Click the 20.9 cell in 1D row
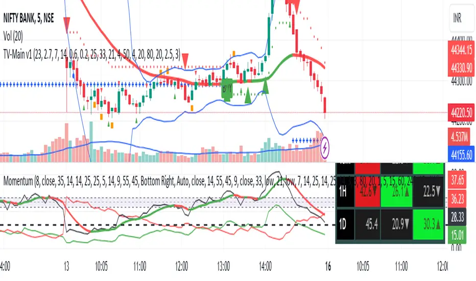This screenshot has width=476, height=281. click(396, 224)
